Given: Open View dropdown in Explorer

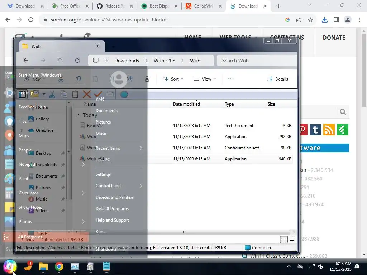Looking at the screenshot, I should point(205,79).
